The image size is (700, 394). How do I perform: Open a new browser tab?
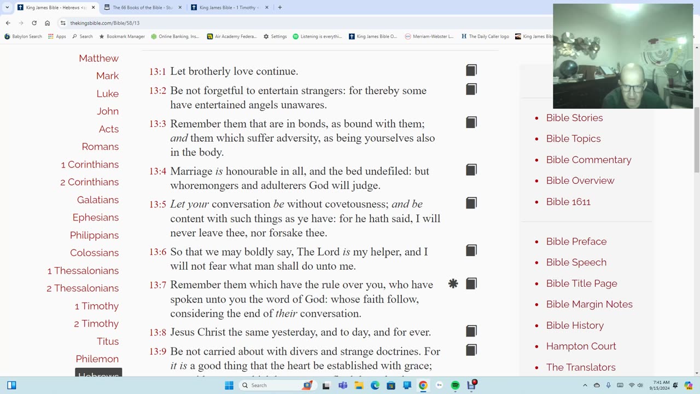pos(280,8)
